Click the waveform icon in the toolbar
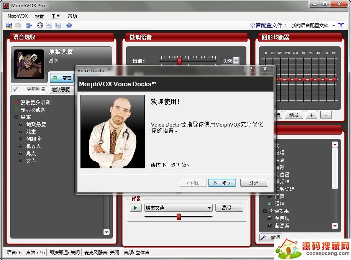Screen dimensions: 351x260 pos(49,25)
